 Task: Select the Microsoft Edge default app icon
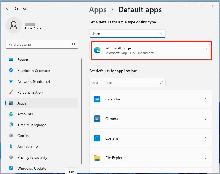coord(97,50)
